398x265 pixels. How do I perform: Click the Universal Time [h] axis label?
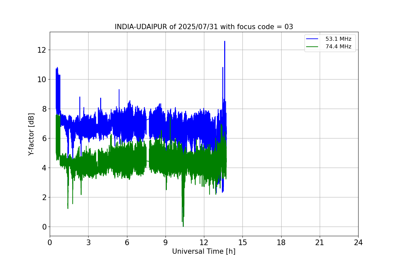(x=204, y=251)
